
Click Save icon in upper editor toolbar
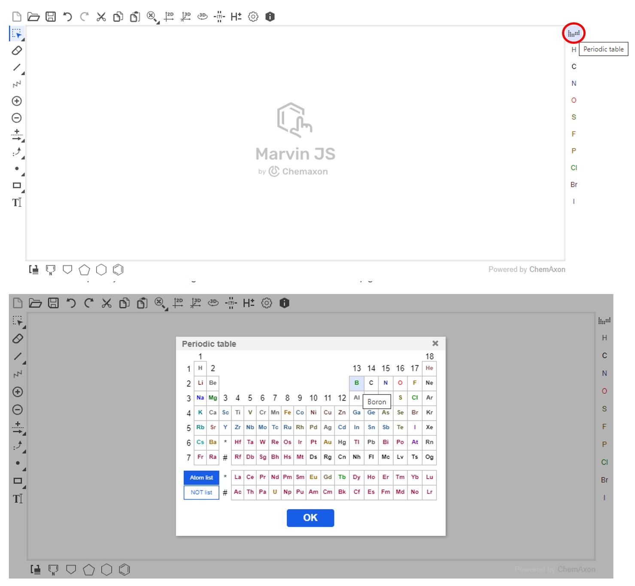(x=51, y=17)
